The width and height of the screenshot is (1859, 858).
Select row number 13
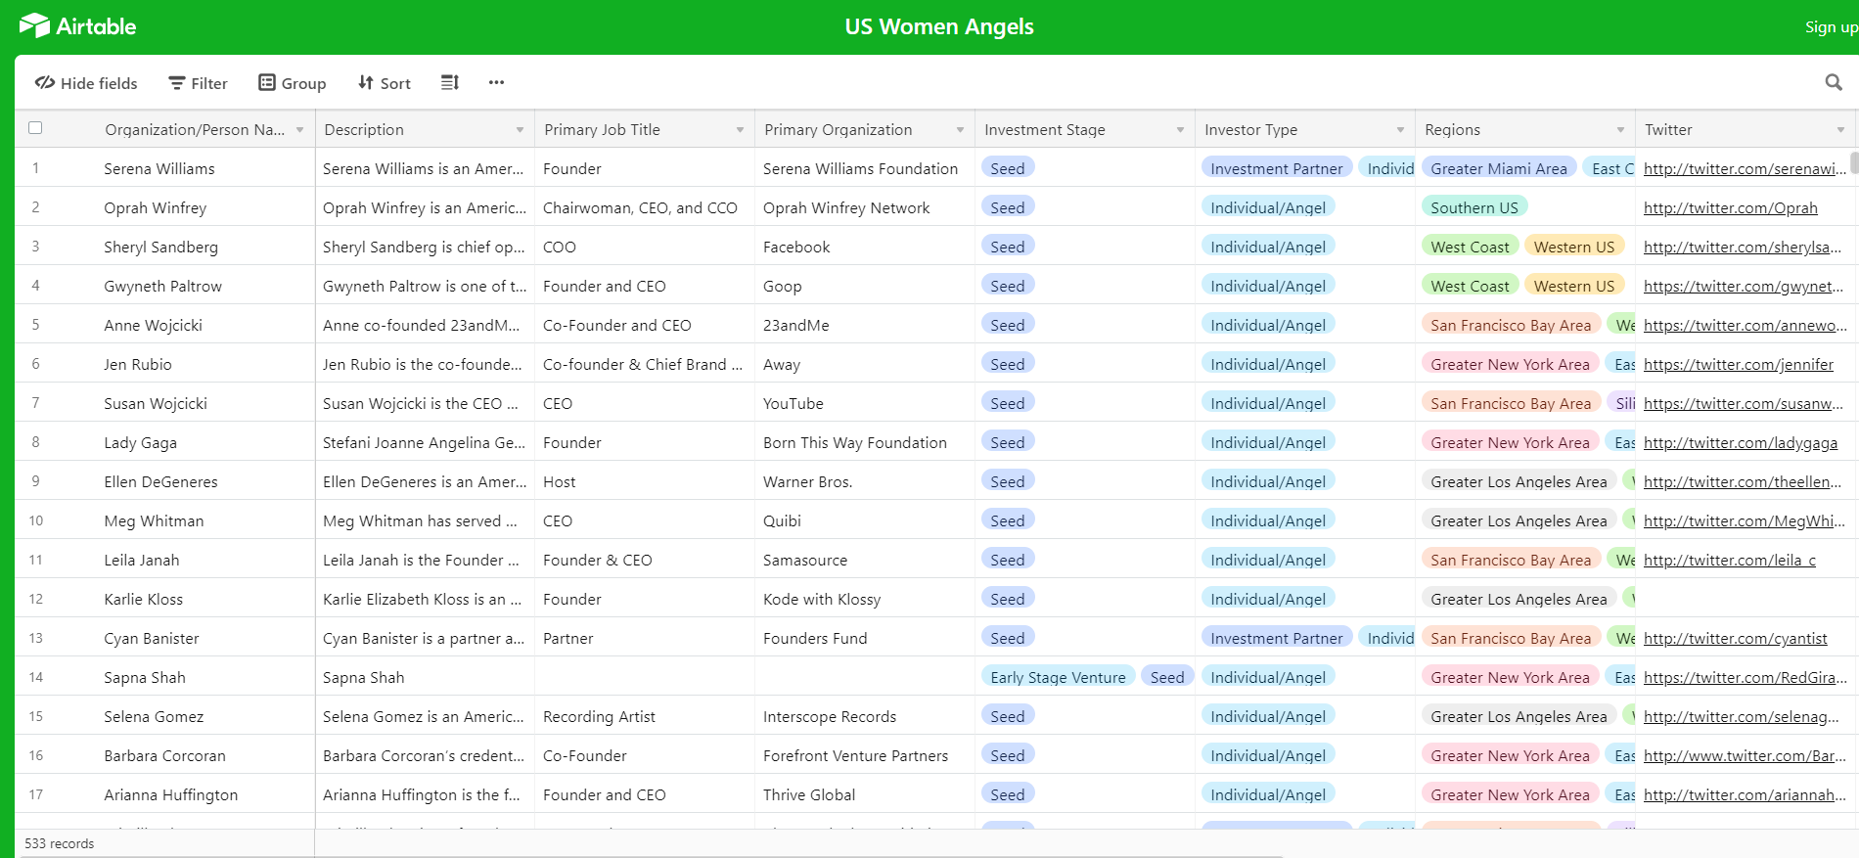tap(36, 638)
